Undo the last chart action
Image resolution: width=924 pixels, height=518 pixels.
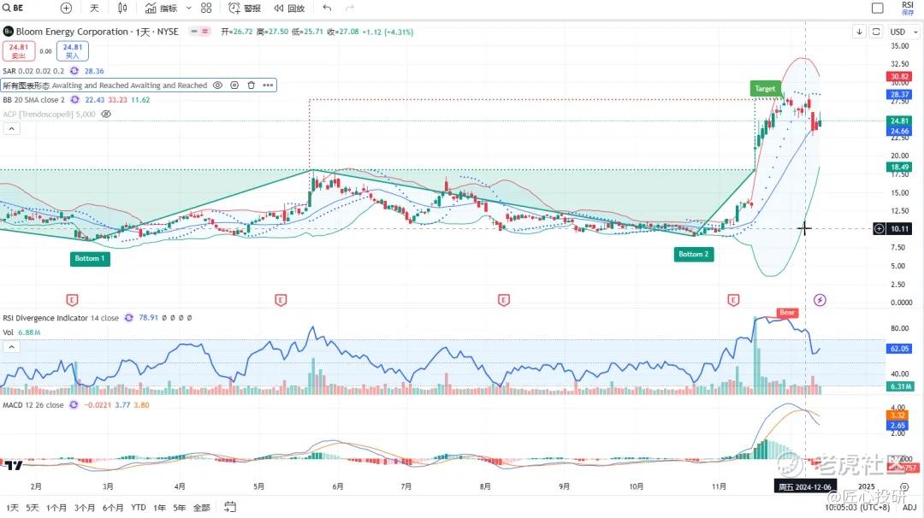tap(327, 9)
